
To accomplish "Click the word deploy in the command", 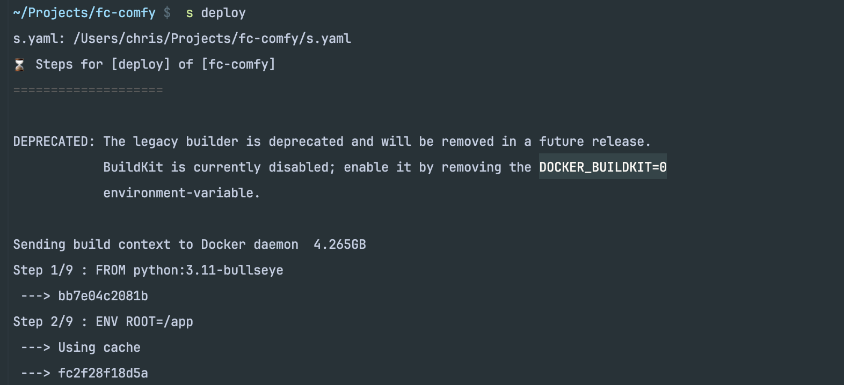I will tap(223, 13).
